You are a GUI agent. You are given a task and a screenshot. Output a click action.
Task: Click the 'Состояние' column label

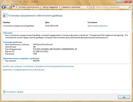(92, 23)
